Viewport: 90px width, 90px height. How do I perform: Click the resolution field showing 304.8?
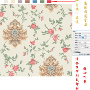coord(81,47)
